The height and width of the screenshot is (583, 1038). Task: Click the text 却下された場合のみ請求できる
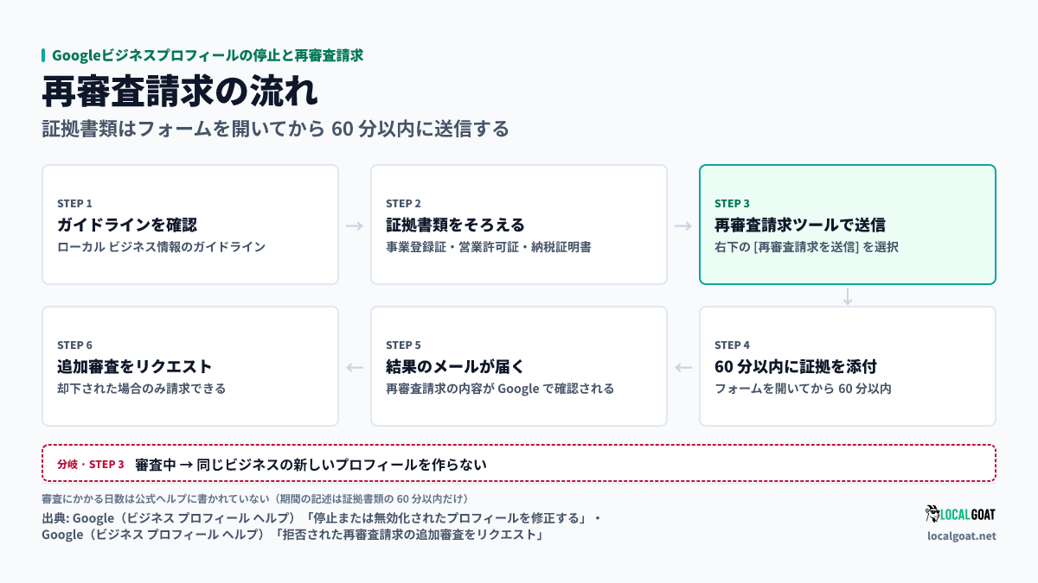pos(142,389)
